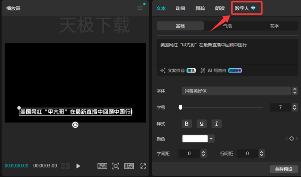Click the font size value field 7
301x177 pixels.
coord(280,107)
